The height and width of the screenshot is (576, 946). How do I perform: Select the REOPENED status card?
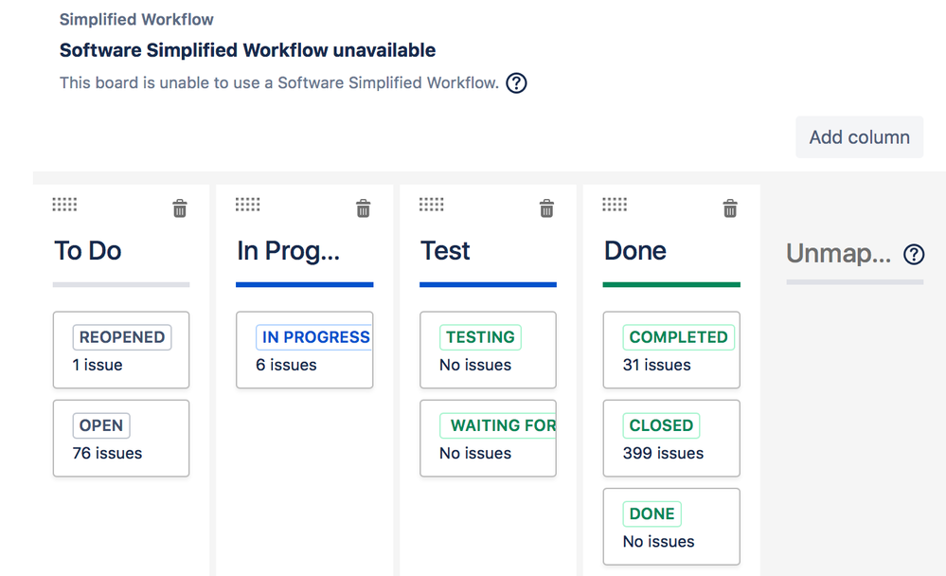tap(121, 350)
